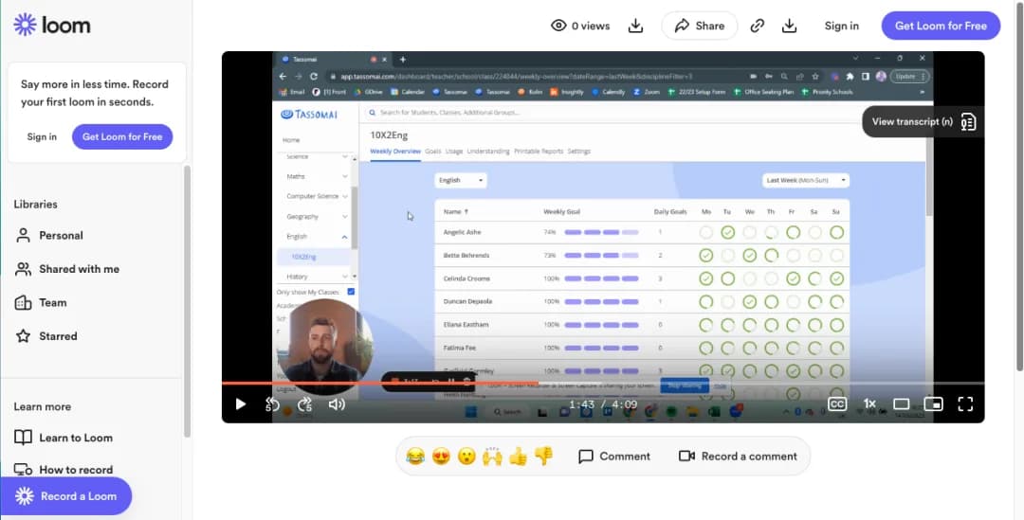Viewport: 1024px width, 520px height.
Task: Click the Record a Loom button
Action: click(x=66, y=496)
